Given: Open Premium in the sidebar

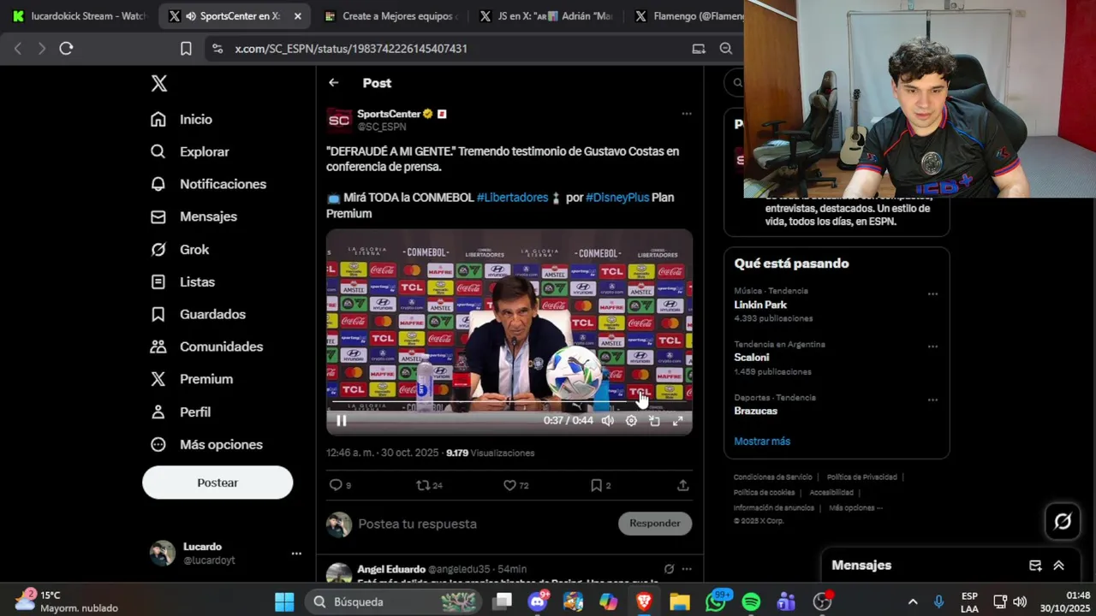Looking at the screenshot, I should pyautogui.click(x=191, y=379).
